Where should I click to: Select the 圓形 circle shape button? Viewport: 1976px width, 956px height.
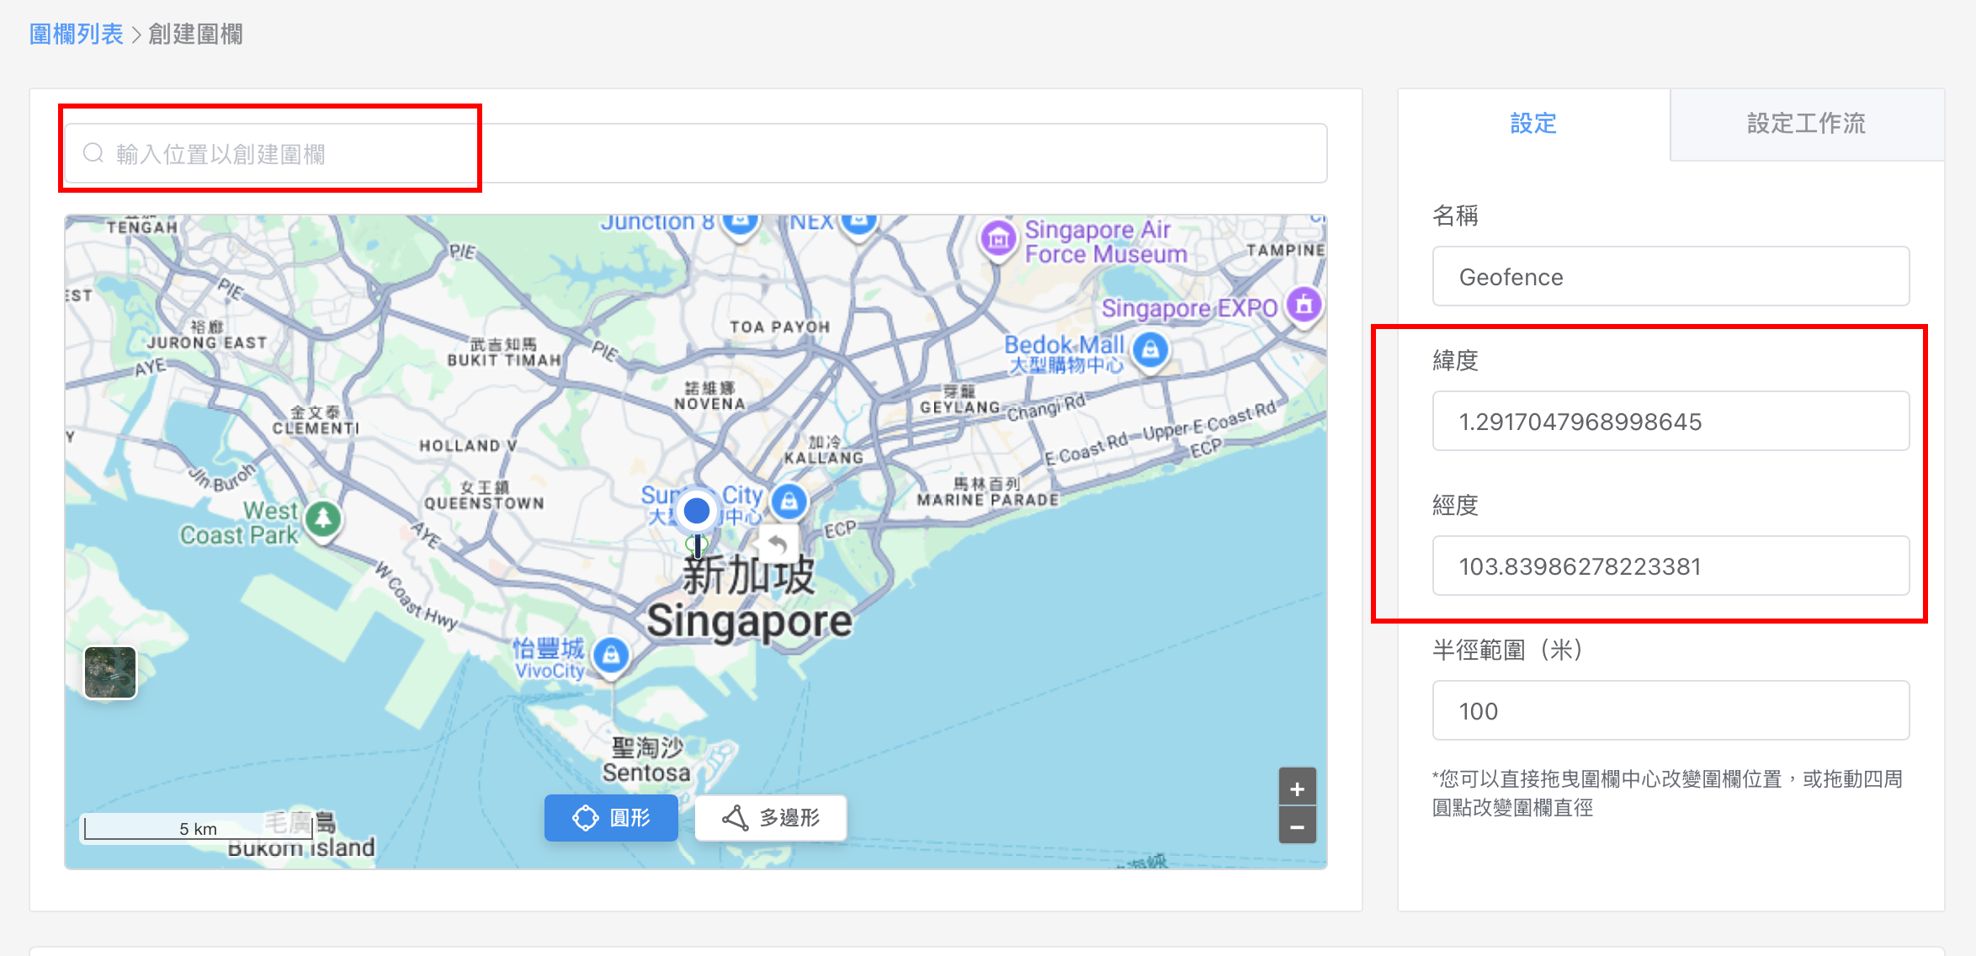[x=611, y=817]
